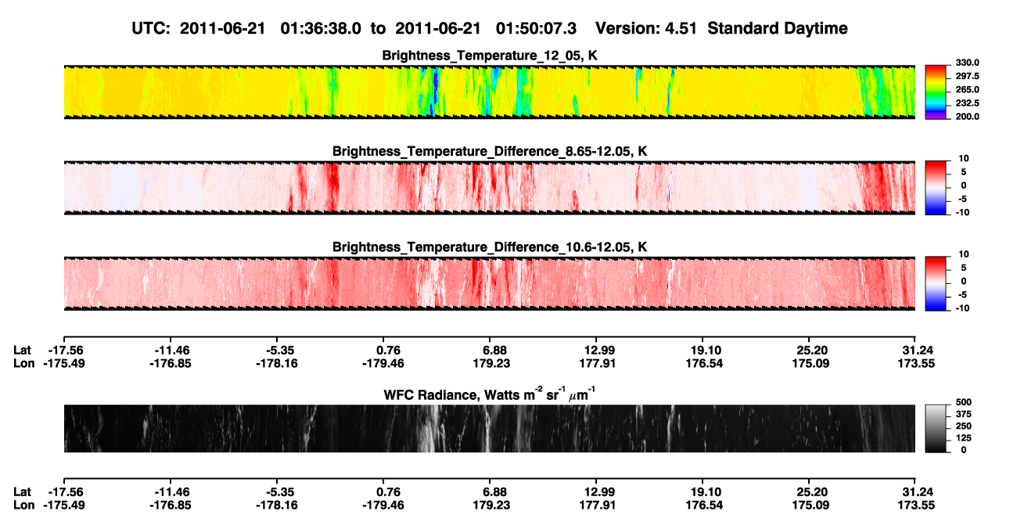
Task: Click the WFC Radiance plot title
Action: 489,394
